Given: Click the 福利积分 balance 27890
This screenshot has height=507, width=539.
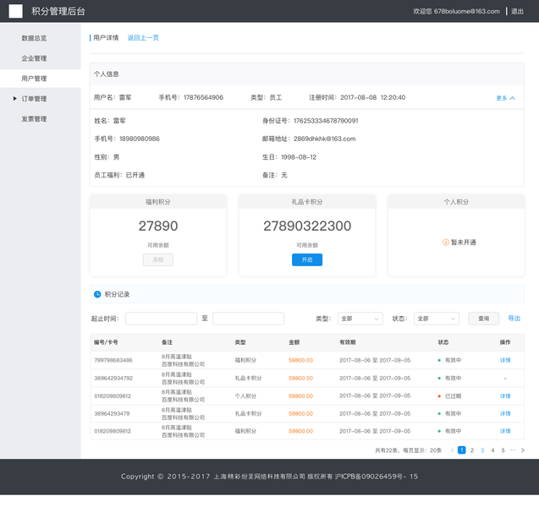Looking at the screenshot, I should pyautogui.click(x=158, y=226).
